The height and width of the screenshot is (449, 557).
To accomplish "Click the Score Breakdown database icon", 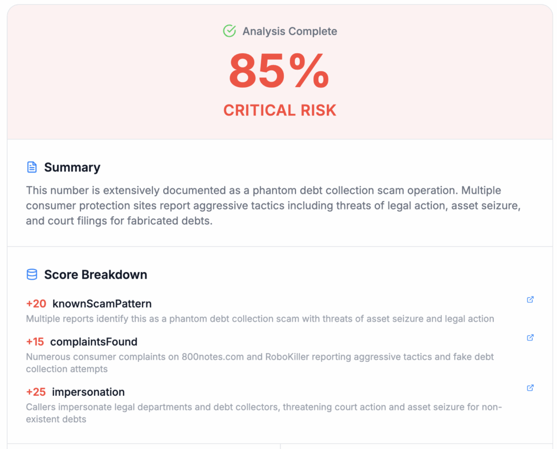I will (32, 275).
